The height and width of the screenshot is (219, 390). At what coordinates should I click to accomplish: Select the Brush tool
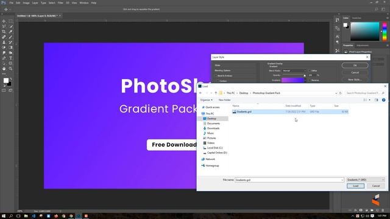pyautogui.click(x=10, y=37)
